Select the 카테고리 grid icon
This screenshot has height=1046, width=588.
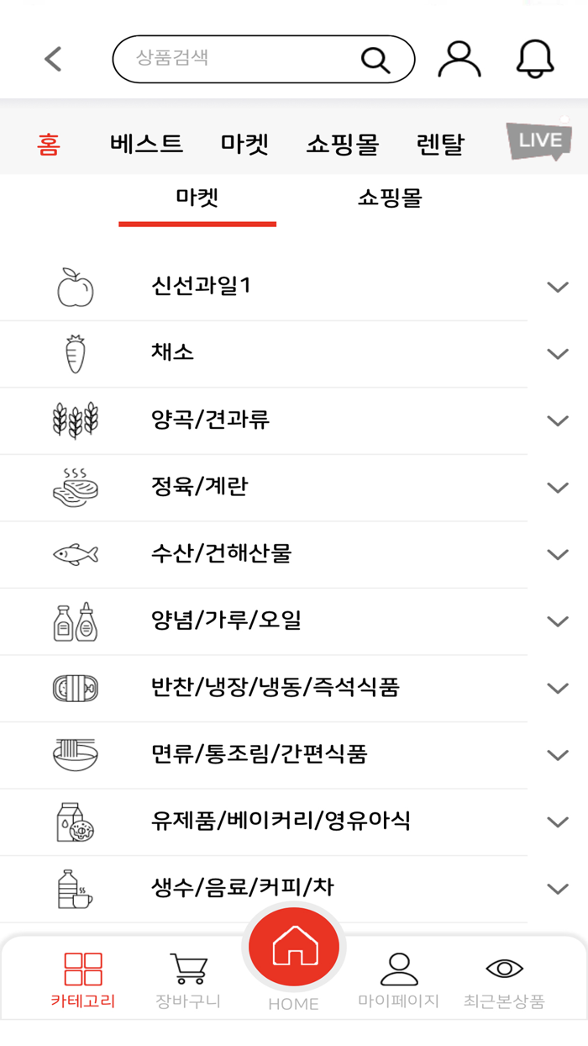point(82,969)
